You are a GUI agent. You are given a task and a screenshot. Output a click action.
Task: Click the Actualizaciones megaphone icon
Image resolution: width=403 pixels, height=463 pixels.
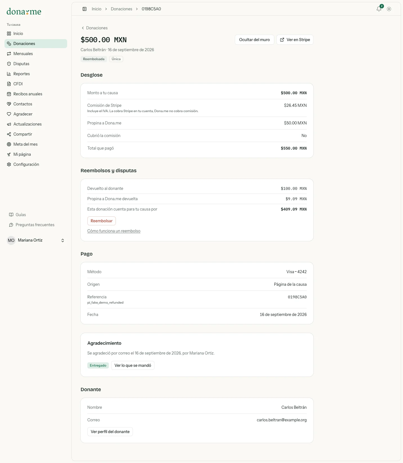coord(9,124)
